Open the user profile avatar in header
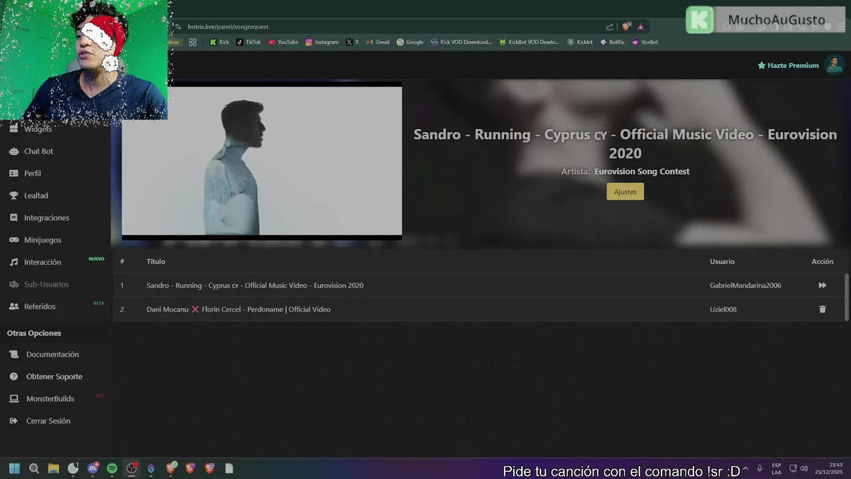Viewport: 851px width, 479px height. (834, 65)
